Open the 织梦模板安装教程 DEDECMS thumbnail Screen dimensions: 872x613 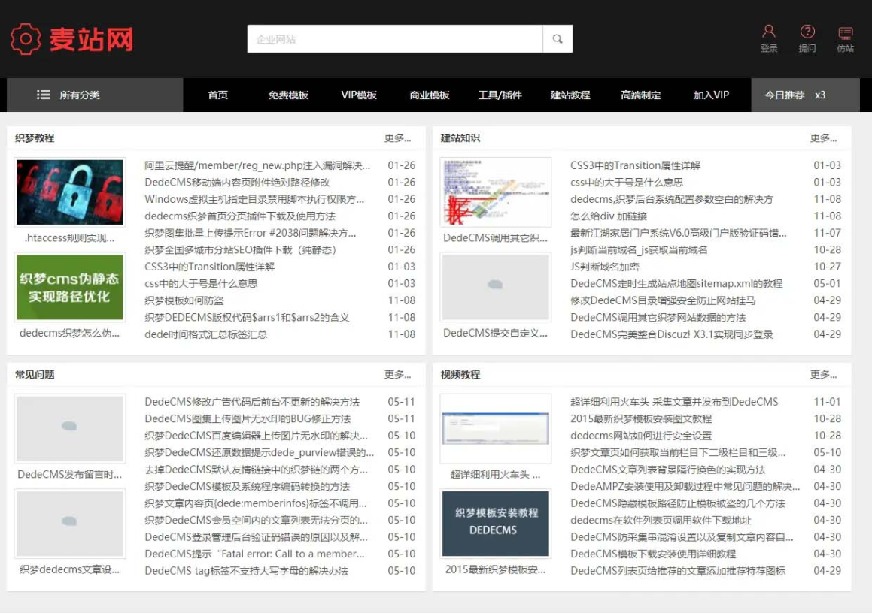pyautogui.click(x=495, y=524)
